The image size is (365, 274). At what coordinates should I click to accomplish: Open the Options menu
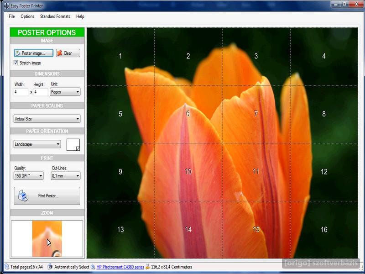click(x=27, y=16)
